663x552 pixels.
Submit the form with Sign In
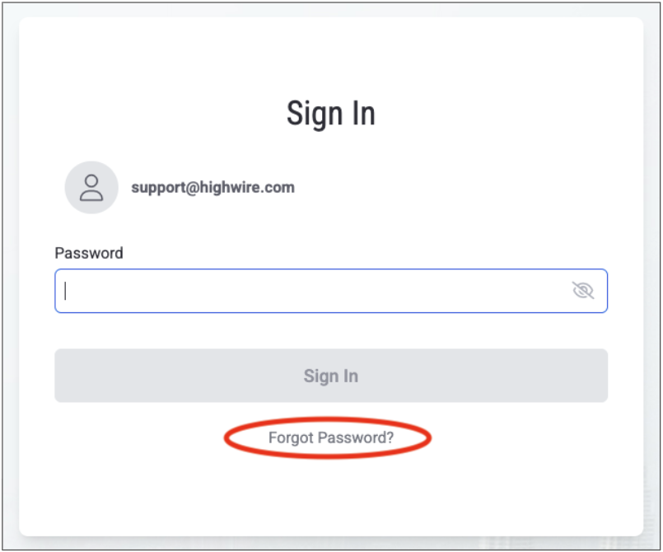331,376
